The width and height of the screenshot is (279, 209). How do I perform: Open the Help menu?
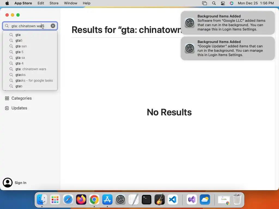86,3
